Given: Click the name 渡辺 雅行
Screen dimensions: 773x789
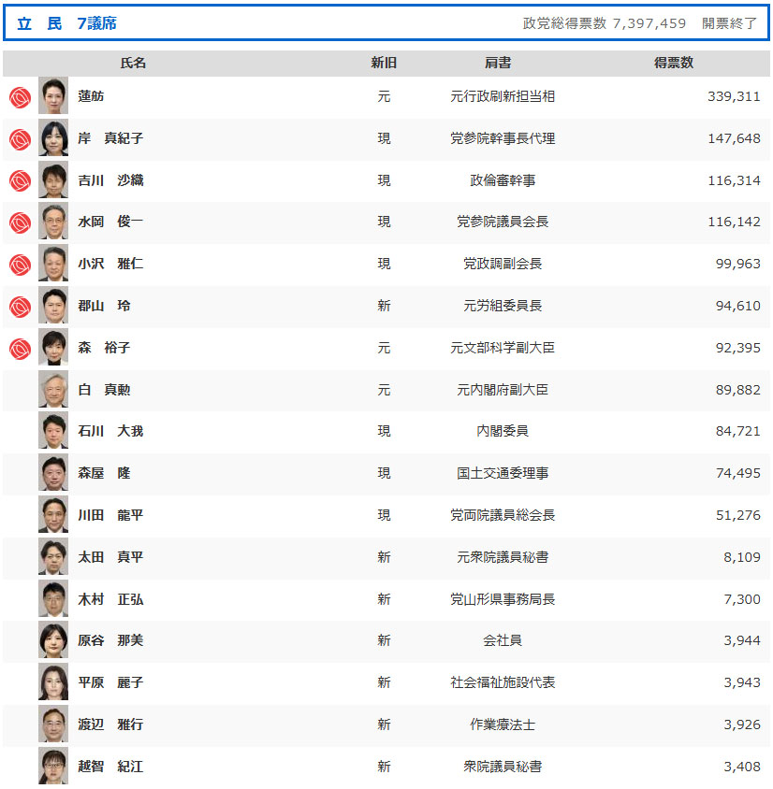Looking at the screenshot, I should (x=110, y=724).
